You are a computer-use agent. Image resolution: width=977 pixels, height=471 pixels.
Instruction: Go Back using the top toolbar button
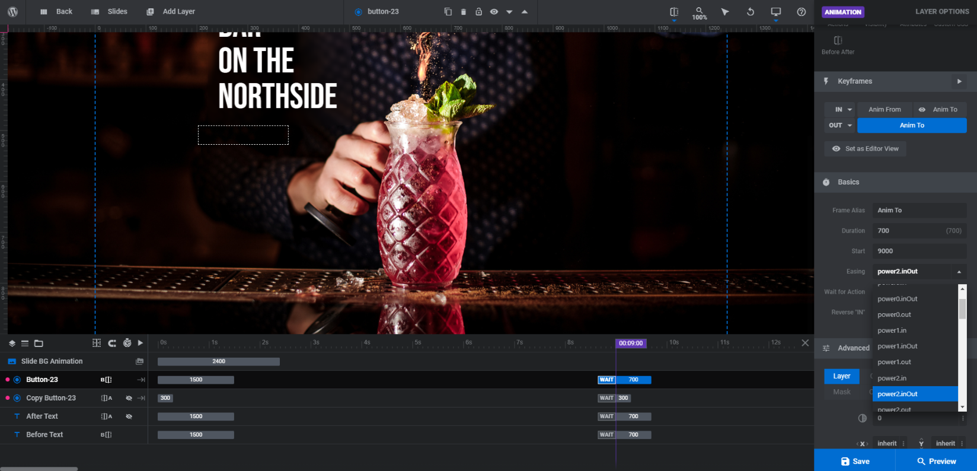click(56, 11)
